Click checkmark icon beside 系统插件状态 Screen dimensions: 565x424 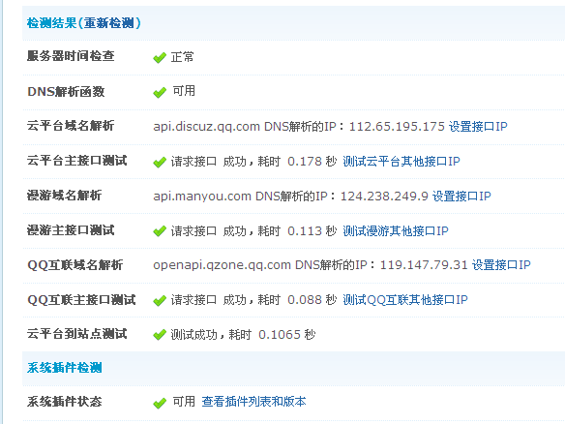160,403
